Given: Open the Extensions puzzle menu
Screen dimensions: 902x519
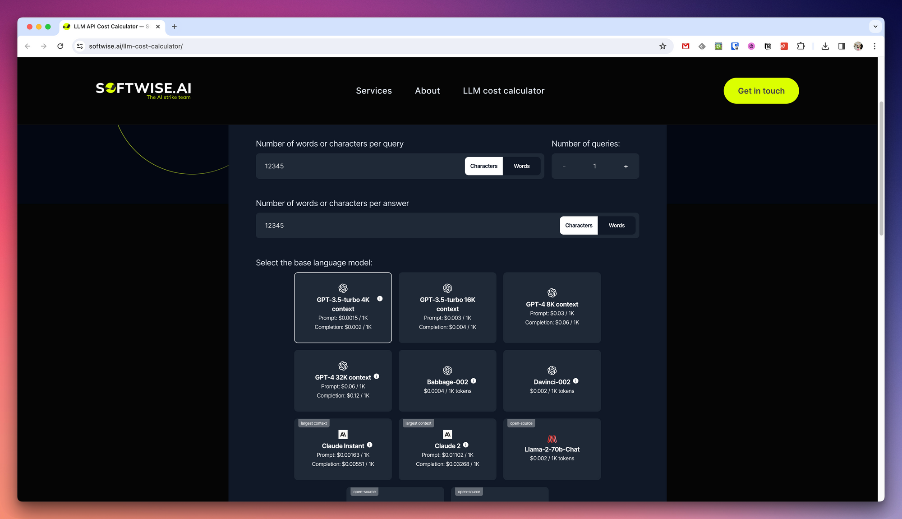Looking at the screenshot, I should tap(801, 46).
